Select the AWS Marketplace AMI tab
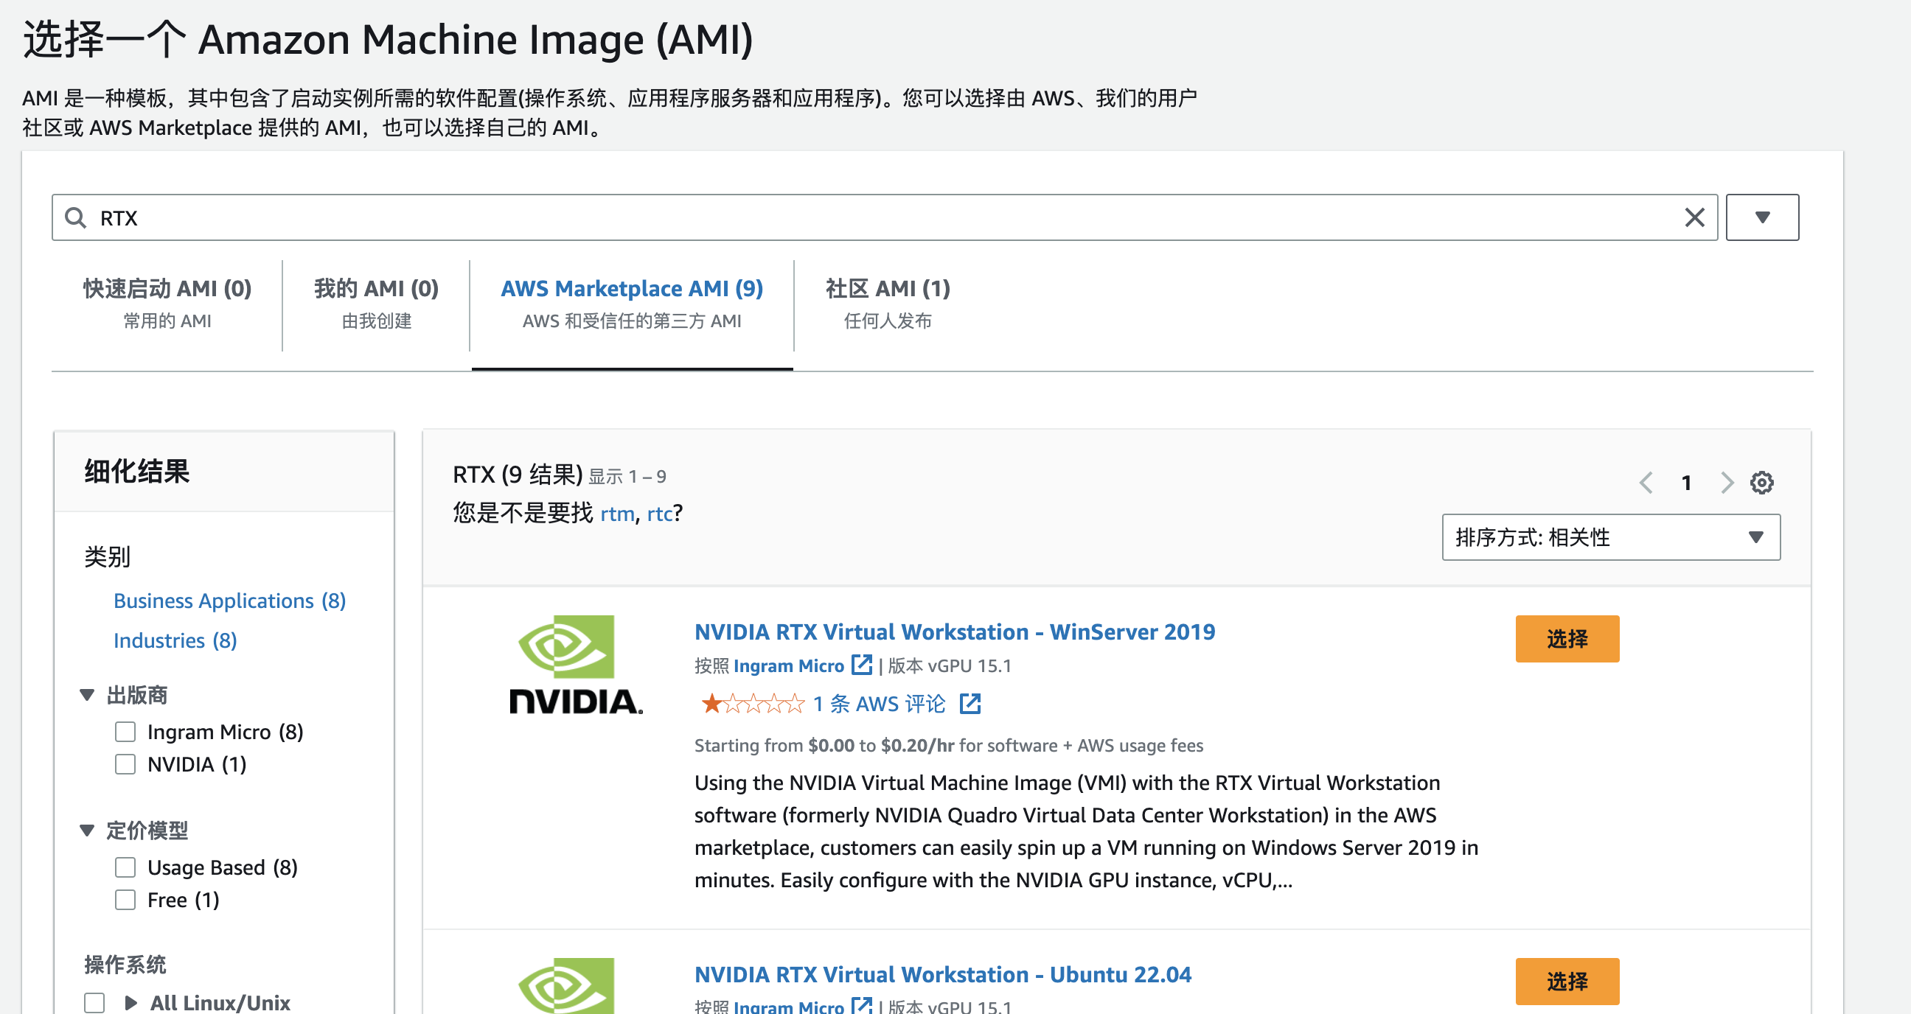1911x1014 pixels. [632, 304]
